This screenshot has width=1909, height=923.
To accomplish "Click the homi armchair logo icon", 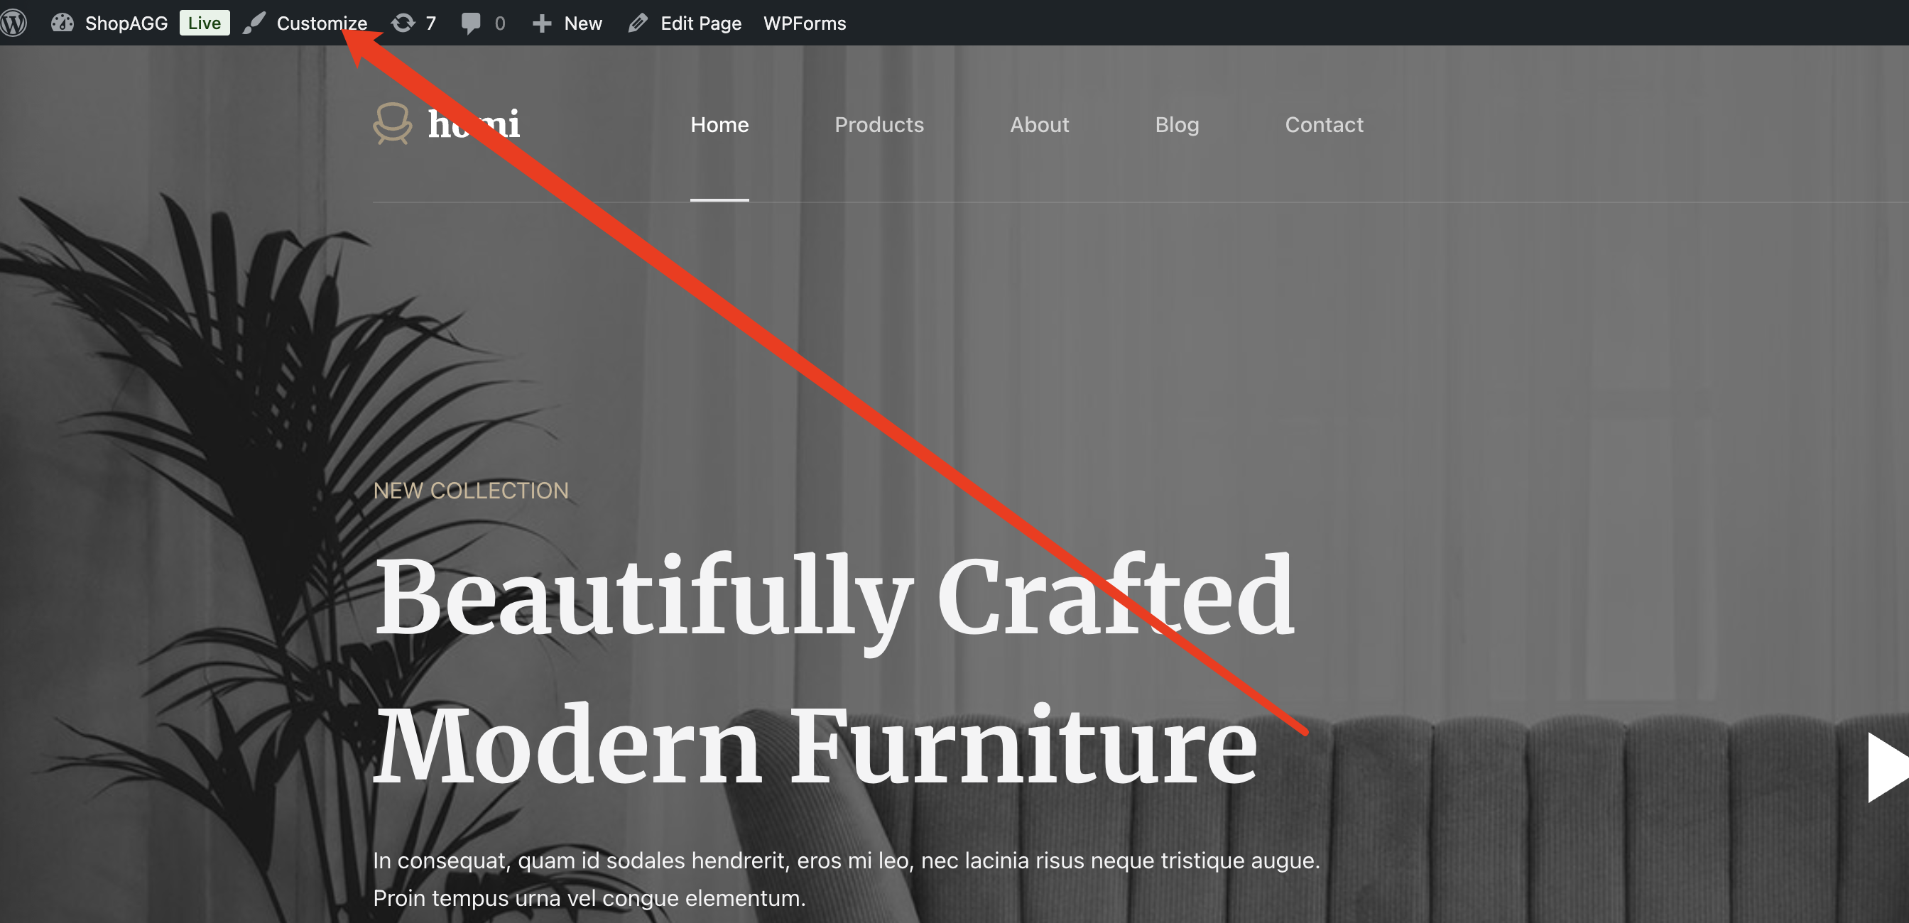I will point(392,123).
